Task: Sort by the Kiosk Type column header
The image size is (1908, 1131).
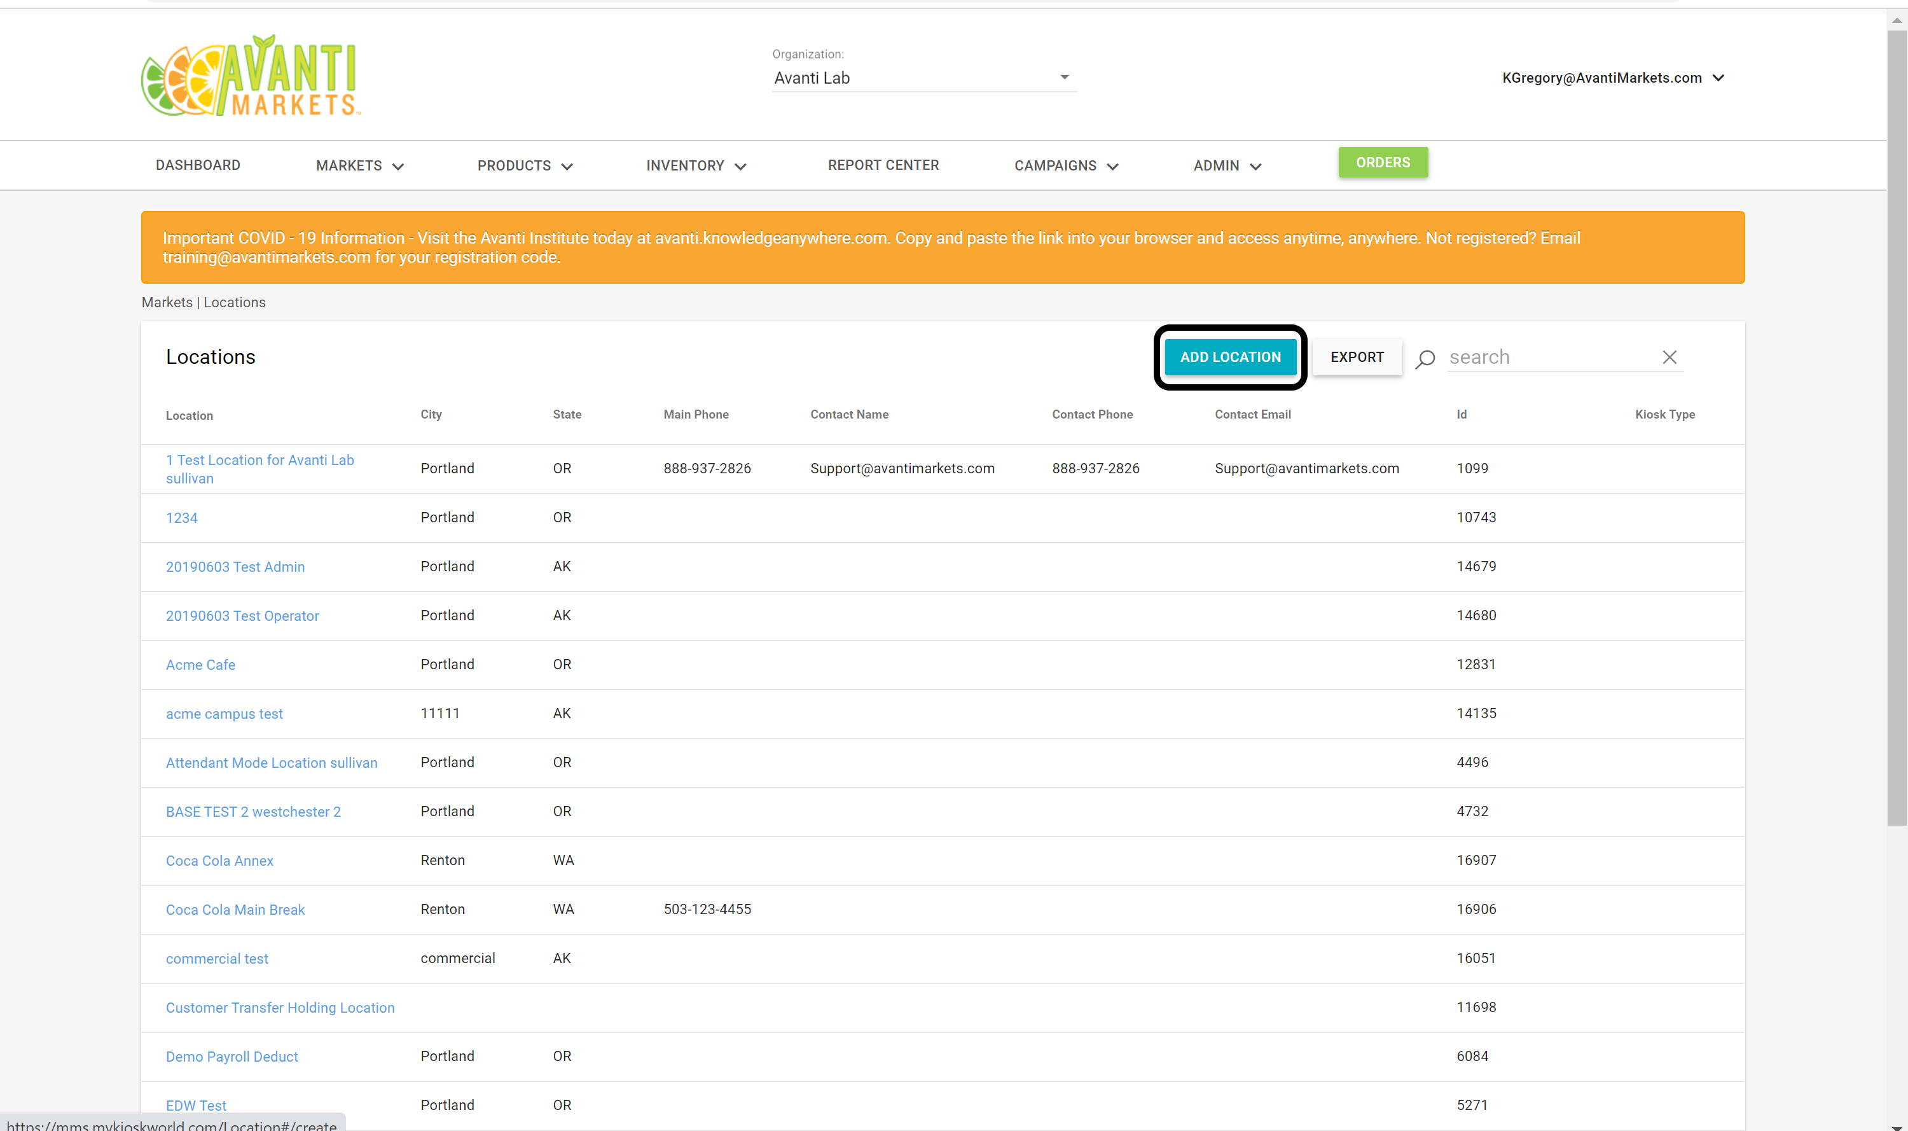Action: pyautogui.click(x=1664, y=415)
